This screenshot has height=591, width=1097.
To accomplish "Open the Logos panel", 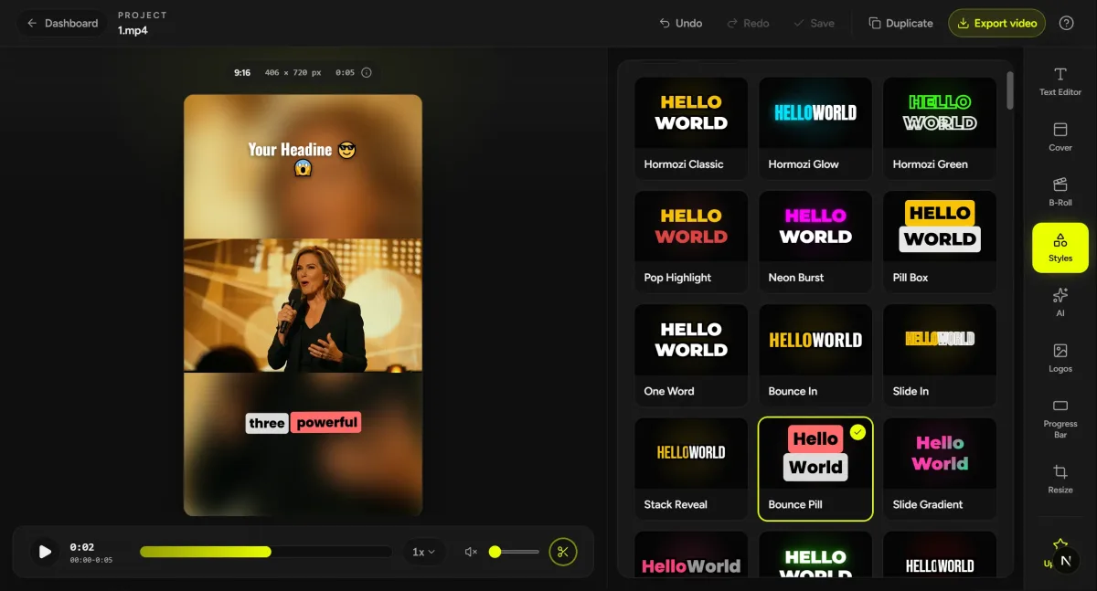I will 1060,358.
